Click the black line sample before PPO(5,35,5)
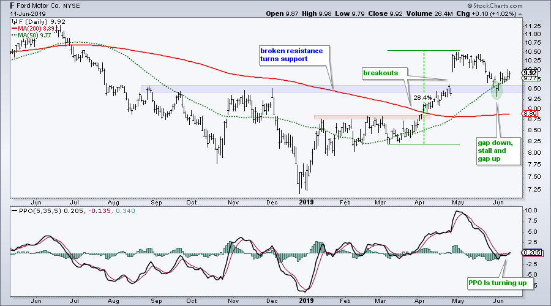The width and height of the screenshot is (551, 306). (x=15, y=211)
